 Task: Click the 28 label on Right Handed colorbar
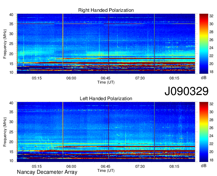click(211, 32)
